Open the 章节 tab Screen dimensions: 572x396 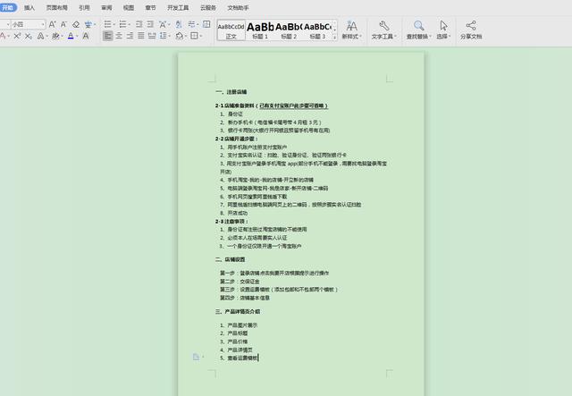pos(150,8)
